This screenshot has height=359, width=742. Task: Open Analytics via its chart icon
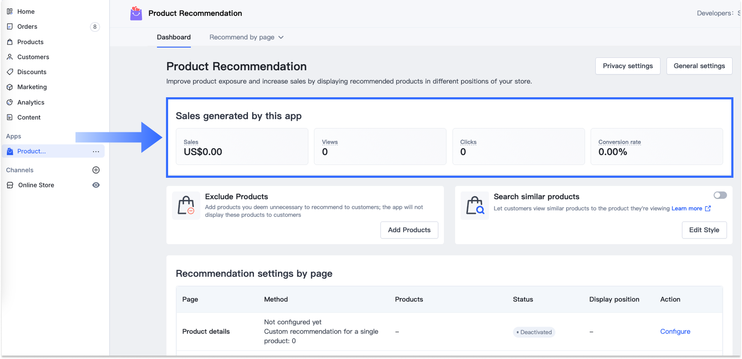(10, 102)
